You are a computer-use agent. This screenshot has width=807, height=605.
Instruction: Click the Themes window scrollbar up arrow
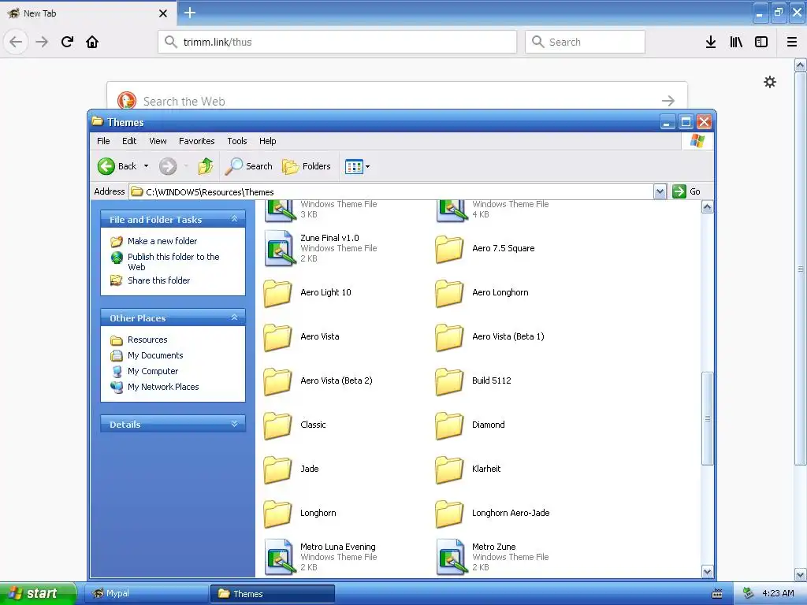point(707,207)
